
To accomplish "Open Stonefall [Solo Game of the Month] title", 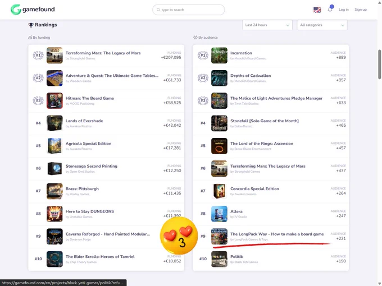I will click(265, 121).
